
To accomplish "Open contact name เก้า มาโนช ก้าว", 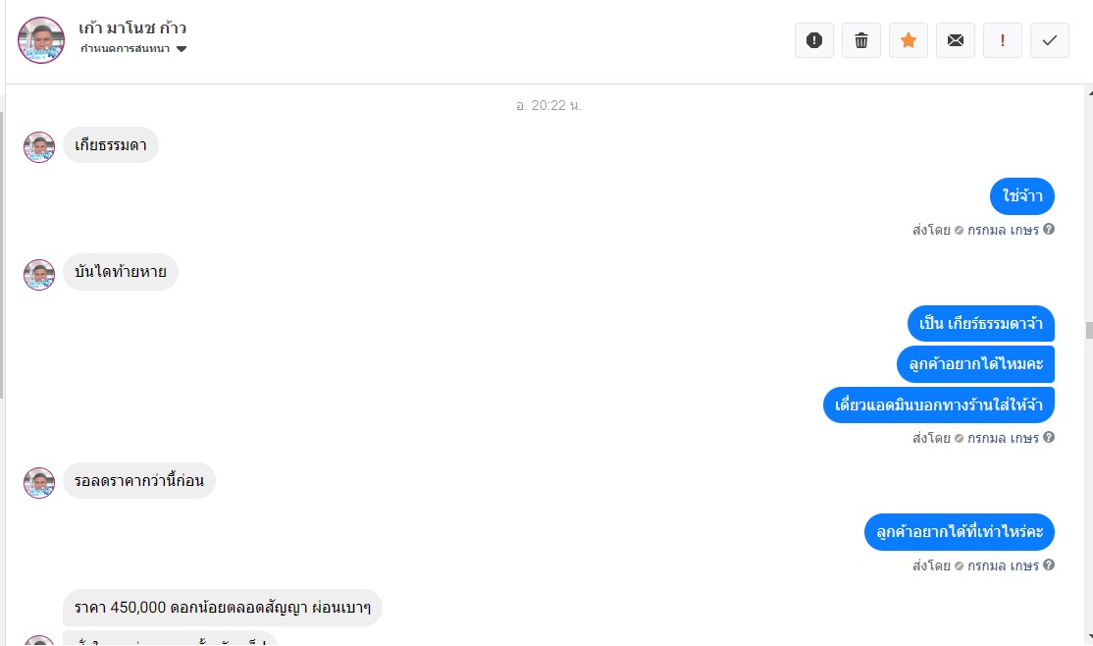I will tap(131, 27).
